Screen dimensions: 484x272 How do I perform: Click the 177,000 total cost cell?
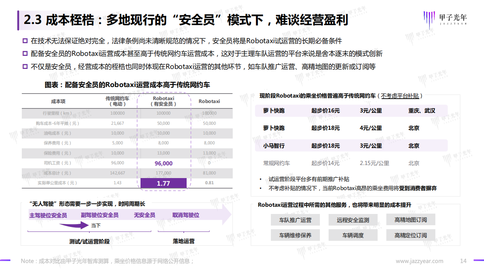[163, 173]
